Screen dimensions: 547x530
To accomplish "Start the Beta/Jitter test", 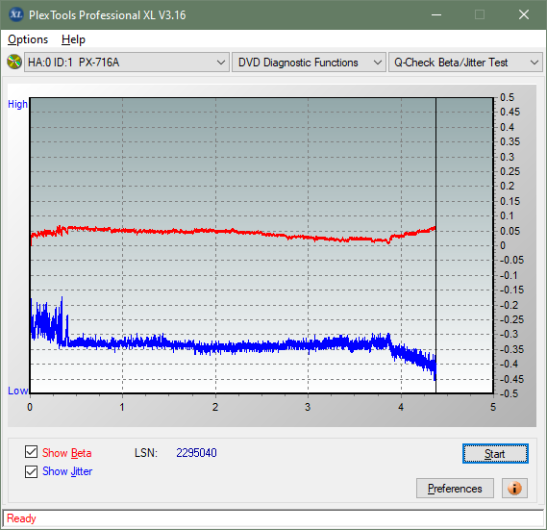I will click(495, 454).
